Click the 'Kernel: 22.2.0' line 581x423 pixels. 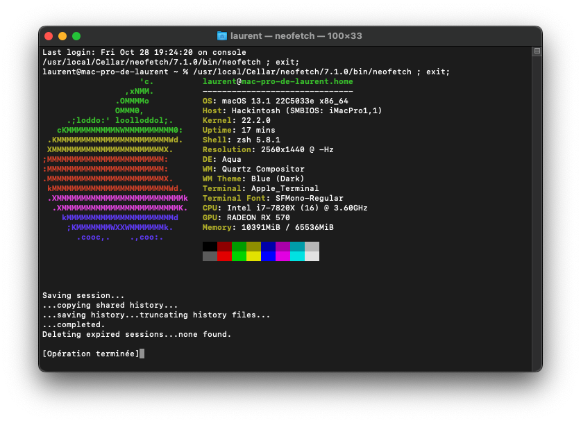[237, 120]
